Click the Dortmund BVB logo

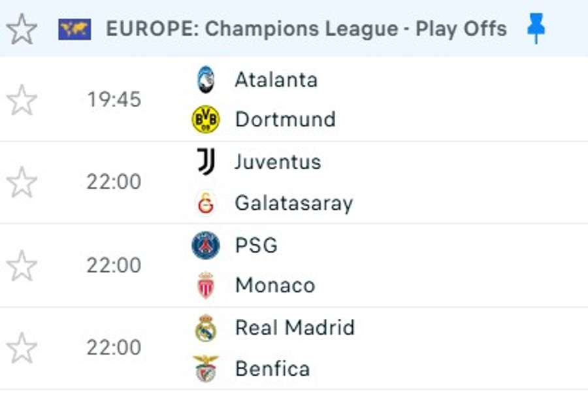pos(206,120)
